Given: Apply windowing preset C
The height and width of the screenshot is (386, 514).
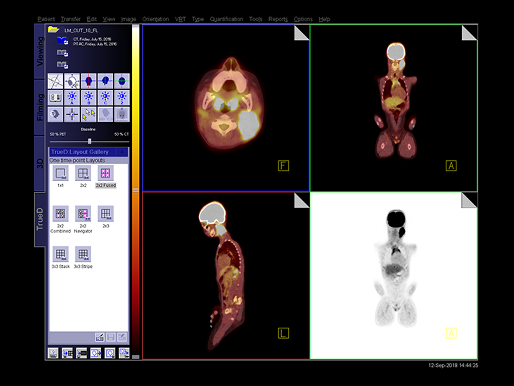Looking at the screenshot, I should pyautogui.click(x=105, y=97).
